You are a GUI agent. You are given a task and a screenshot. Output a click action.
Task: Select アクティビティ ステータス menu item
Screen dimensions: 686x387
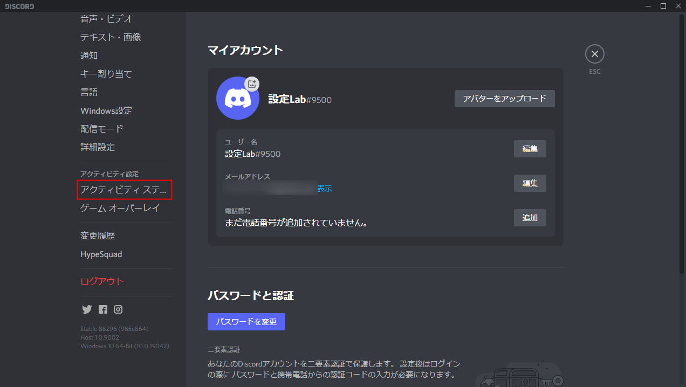click(125, 190)
